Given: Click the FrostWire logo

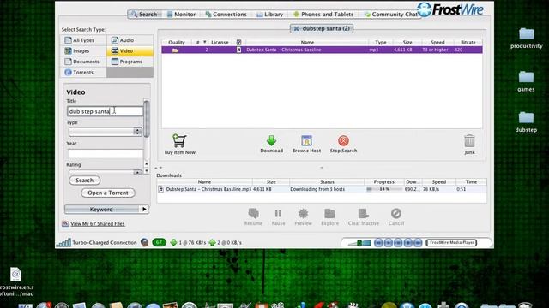Looking at the screenshot, I should (450, 9).
